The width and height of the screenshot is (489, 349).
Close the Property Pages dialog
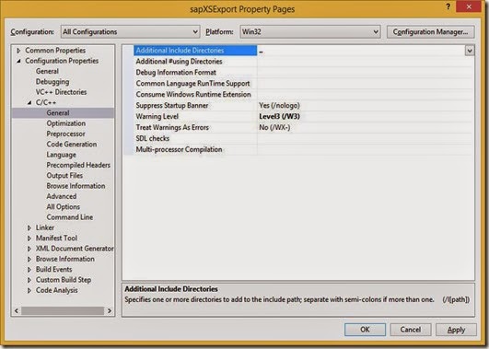(470, 6)
